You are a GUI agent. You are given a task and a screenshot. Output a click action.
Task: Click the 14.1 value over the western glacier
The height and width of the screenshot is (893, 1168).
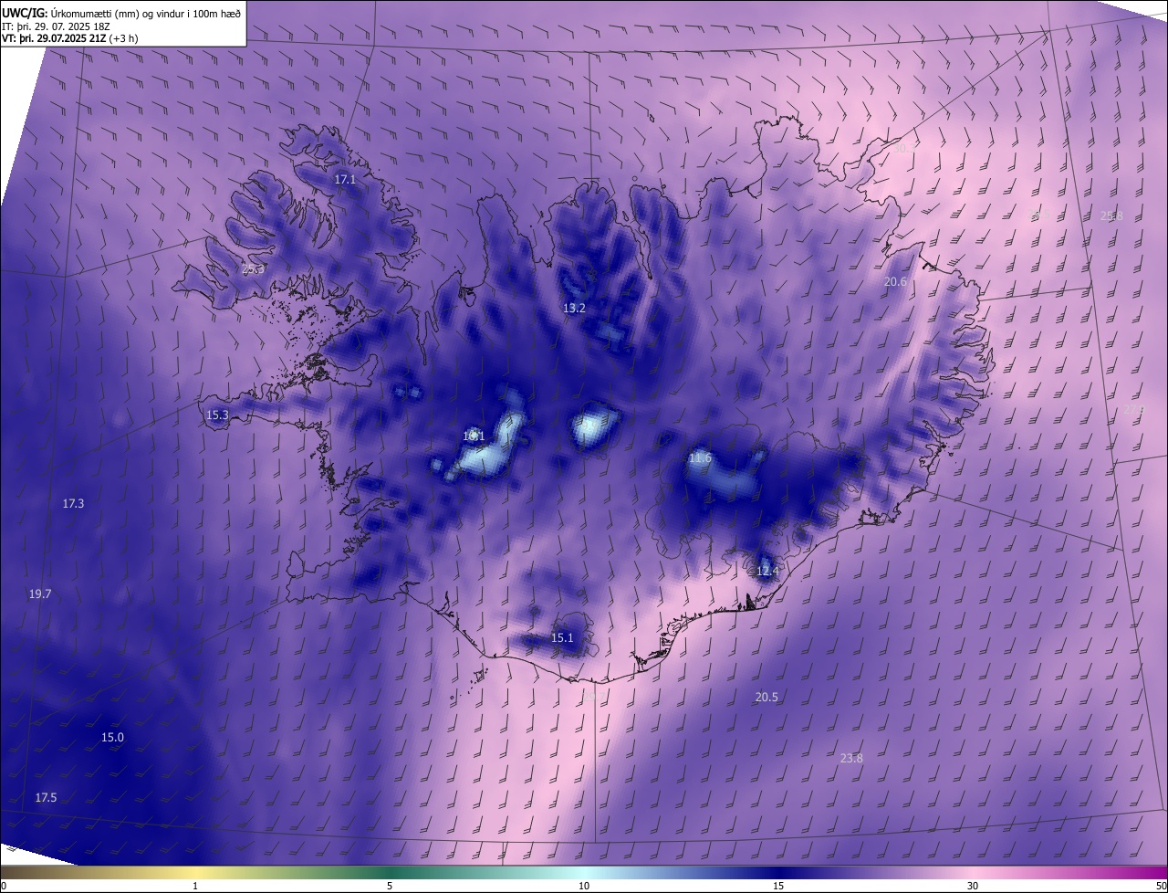pyautogui.click(x=474, y=436)
